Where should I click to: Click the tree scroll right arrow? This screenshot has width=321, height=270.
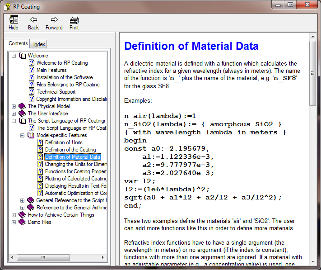103,257
